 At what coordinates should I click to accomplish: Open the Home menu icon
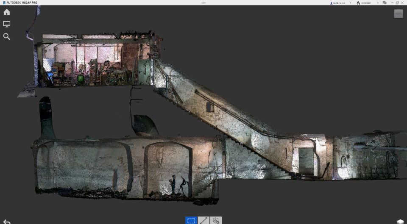(x=7, y=12)
